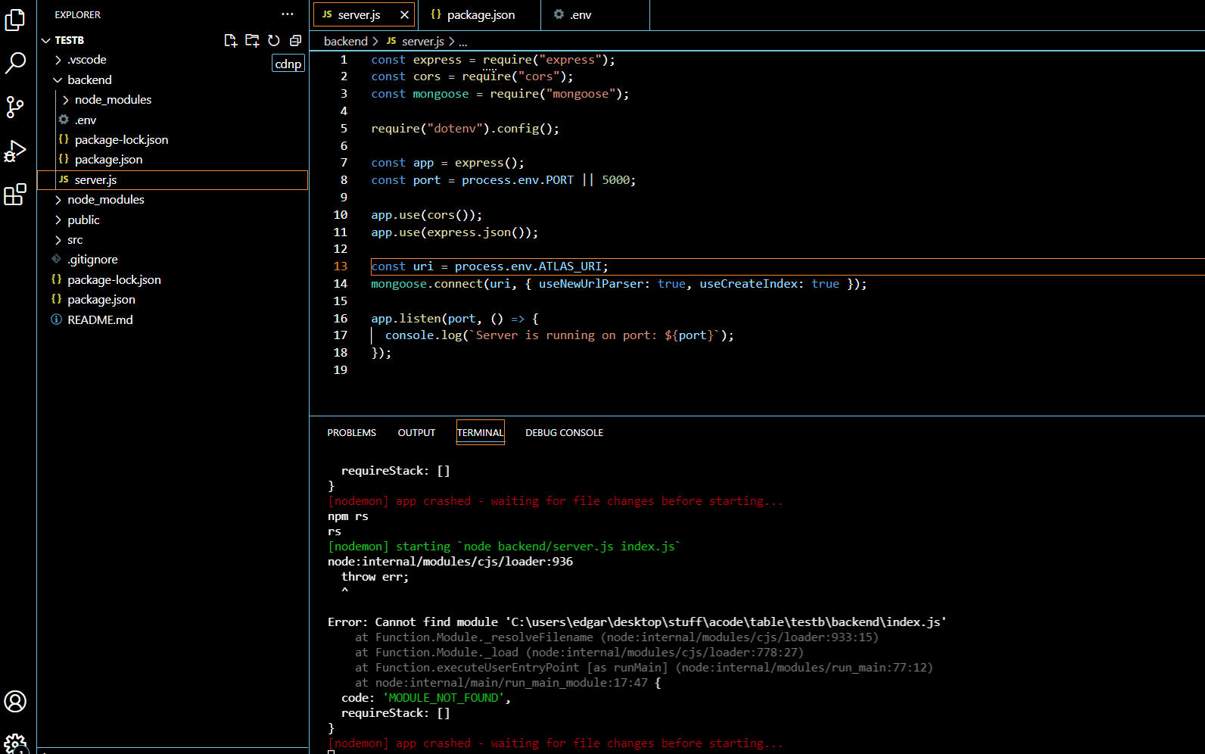Screen dimensions: 1205x754
Task: Open the Explorer view in activity bar
Action: [15, 20]
